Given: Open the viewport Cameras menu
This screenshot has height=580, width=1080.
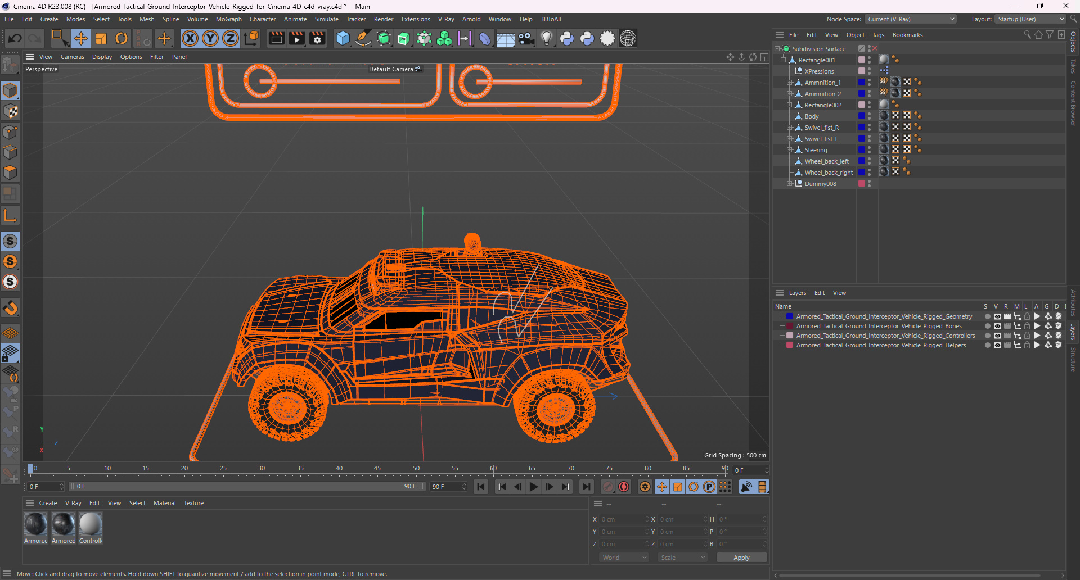Looking at the screenshot, I should (x=72, y=57).
